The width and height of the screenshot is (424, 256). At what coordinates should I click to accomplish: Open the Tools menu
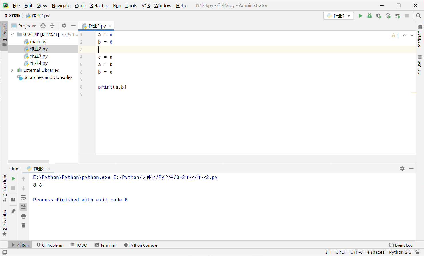click(131, 5)
